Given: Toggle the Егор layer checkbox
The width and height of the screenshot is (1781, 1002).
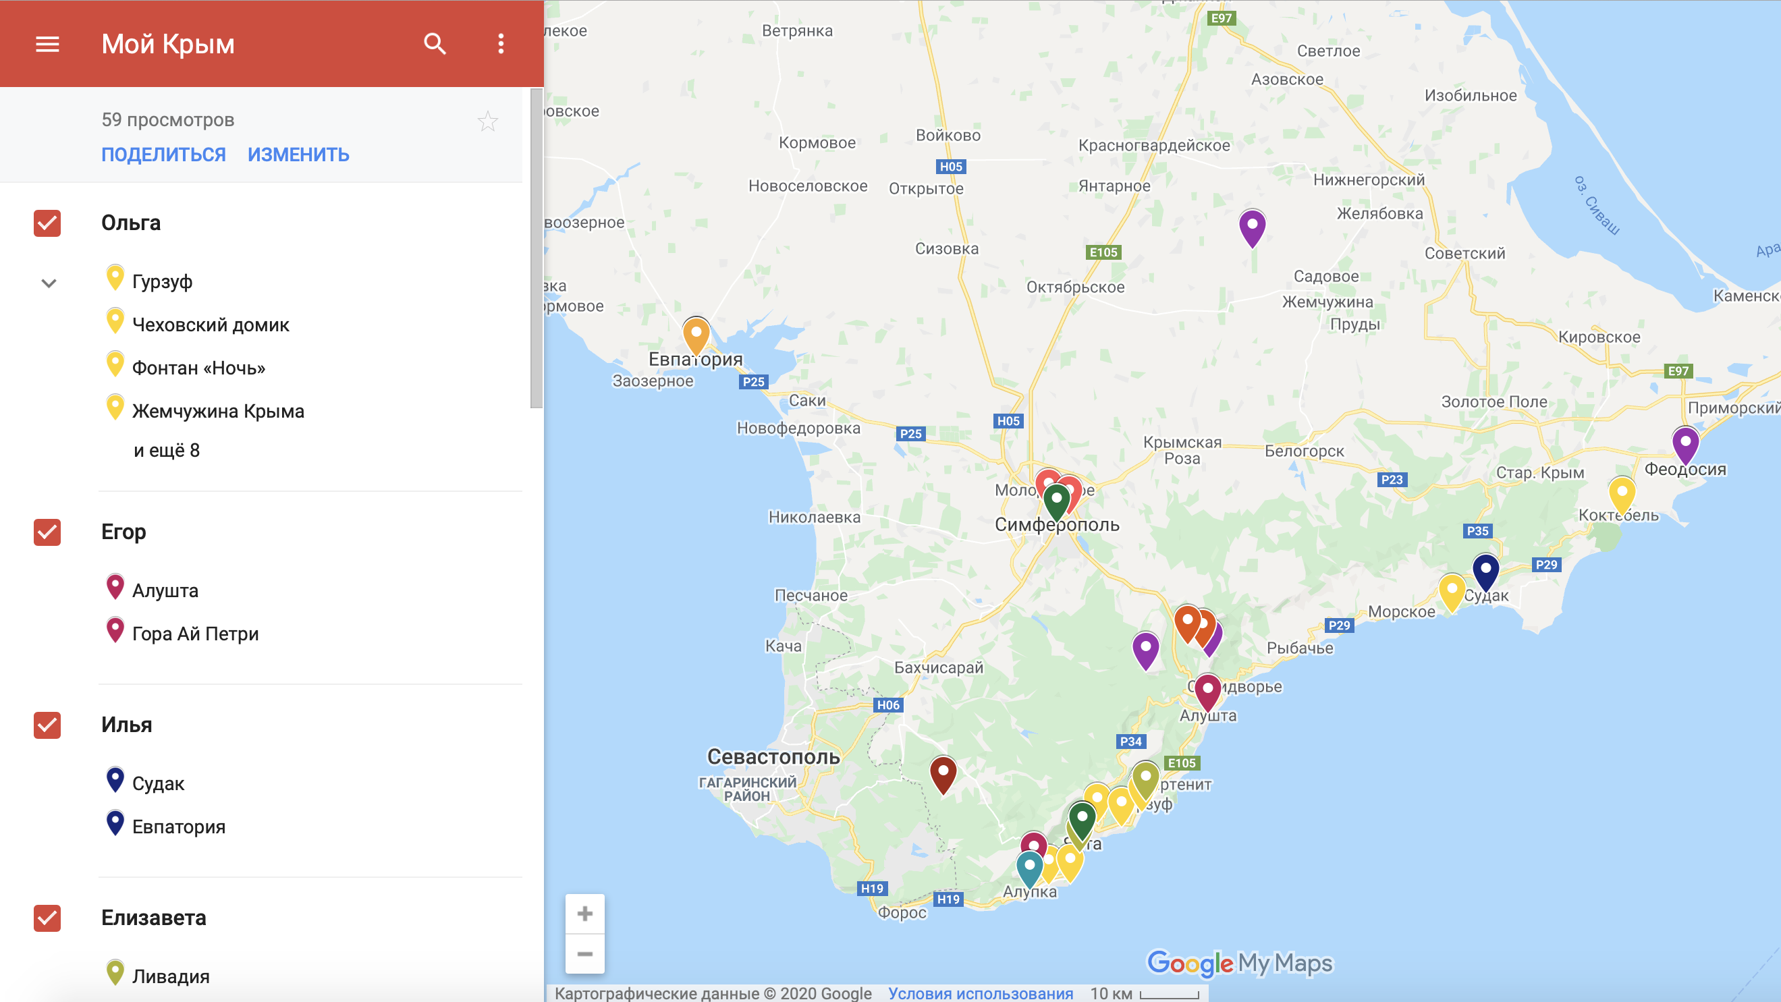Looking at the screenshot, I should 47,532.
